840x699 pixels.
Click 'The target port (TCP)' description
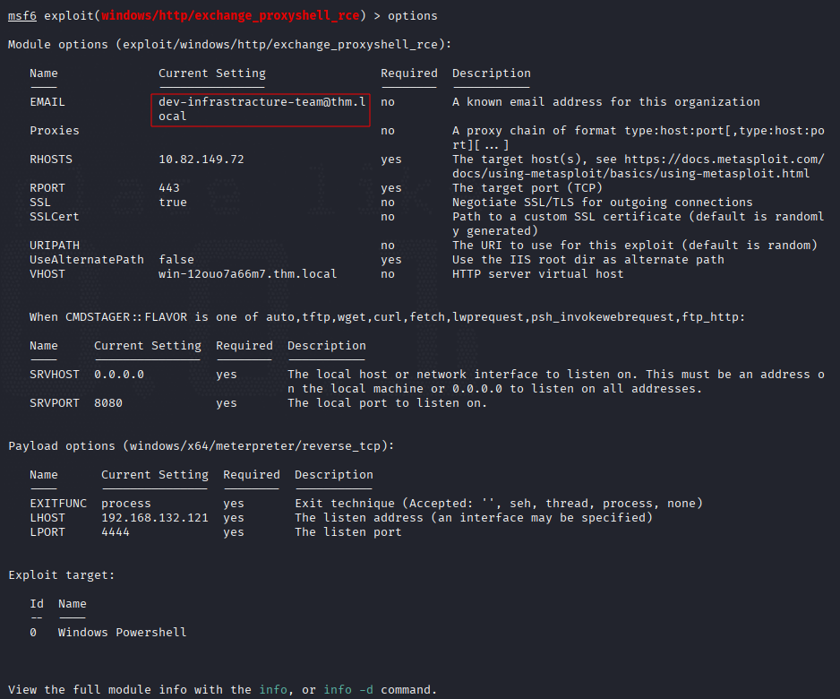[x=527, y=188]
